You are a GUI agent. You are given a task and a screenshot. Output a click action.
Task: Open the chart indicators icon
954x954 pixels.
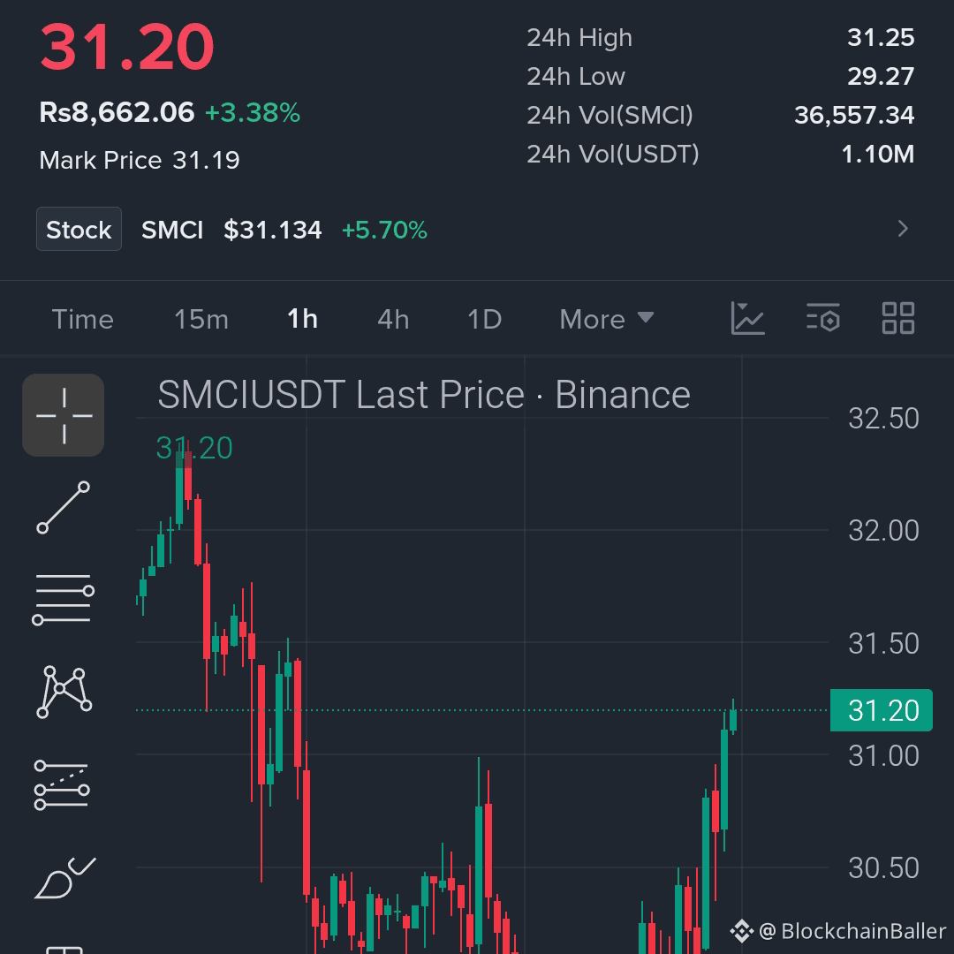[747, 318]
